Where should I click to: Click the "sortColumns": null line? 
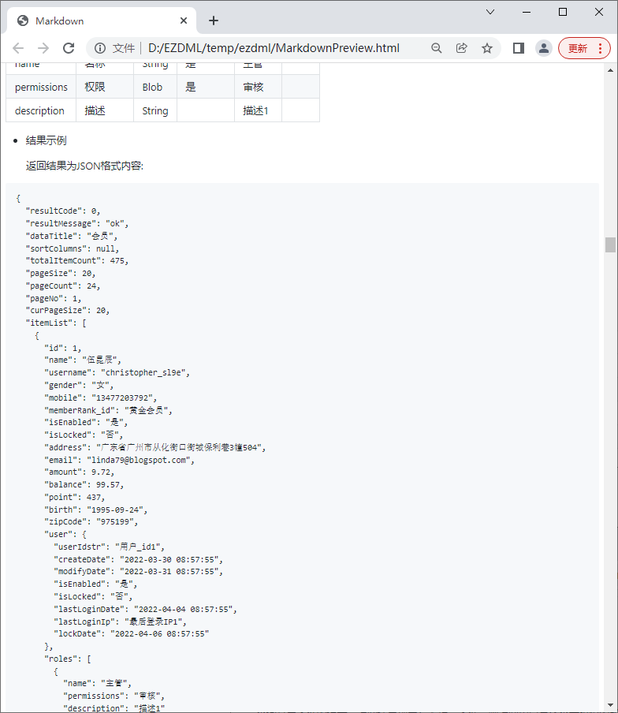click(73, 248)
